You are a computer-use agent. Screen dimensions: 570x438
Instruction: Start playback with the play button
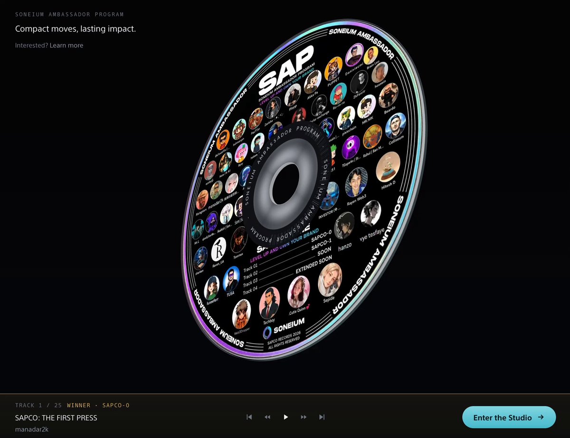tap(285, 417)
